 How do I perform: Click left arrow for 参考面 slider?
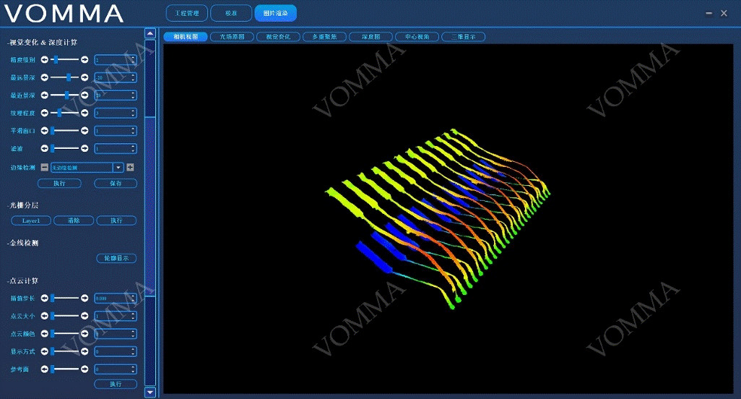[x=44, y=369]
